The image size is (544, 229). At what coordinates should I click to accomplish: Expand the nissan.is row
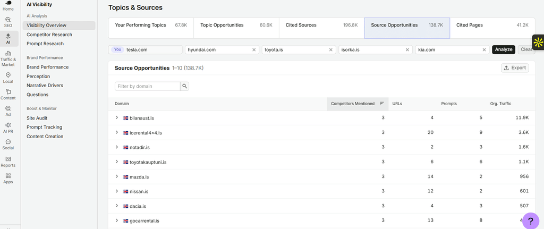pos(117,191)
